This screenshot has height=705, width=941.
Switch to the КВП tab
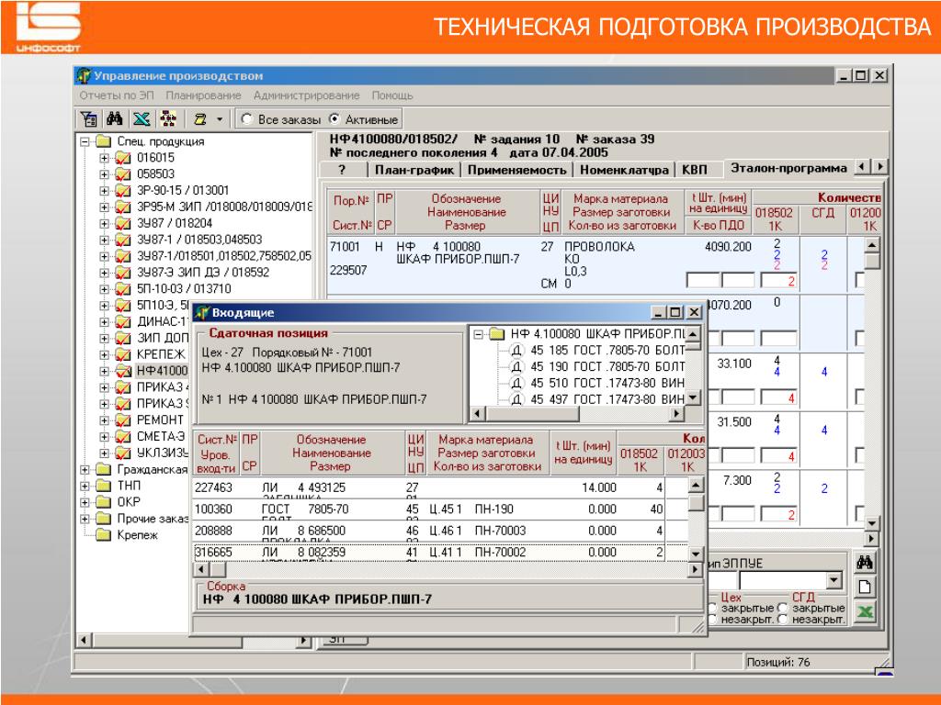click(695, 170)
